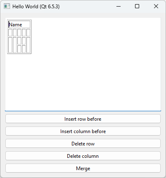Click the Insert row before button

[83, 119]
